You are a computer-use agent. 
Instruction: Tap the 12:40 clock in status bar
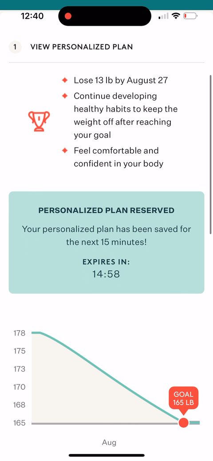click(x=32, y=16)
